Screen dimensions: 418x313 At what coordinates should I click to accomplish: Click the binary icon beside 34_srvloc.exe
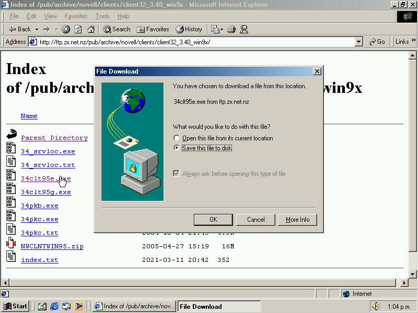pos(11,148)
